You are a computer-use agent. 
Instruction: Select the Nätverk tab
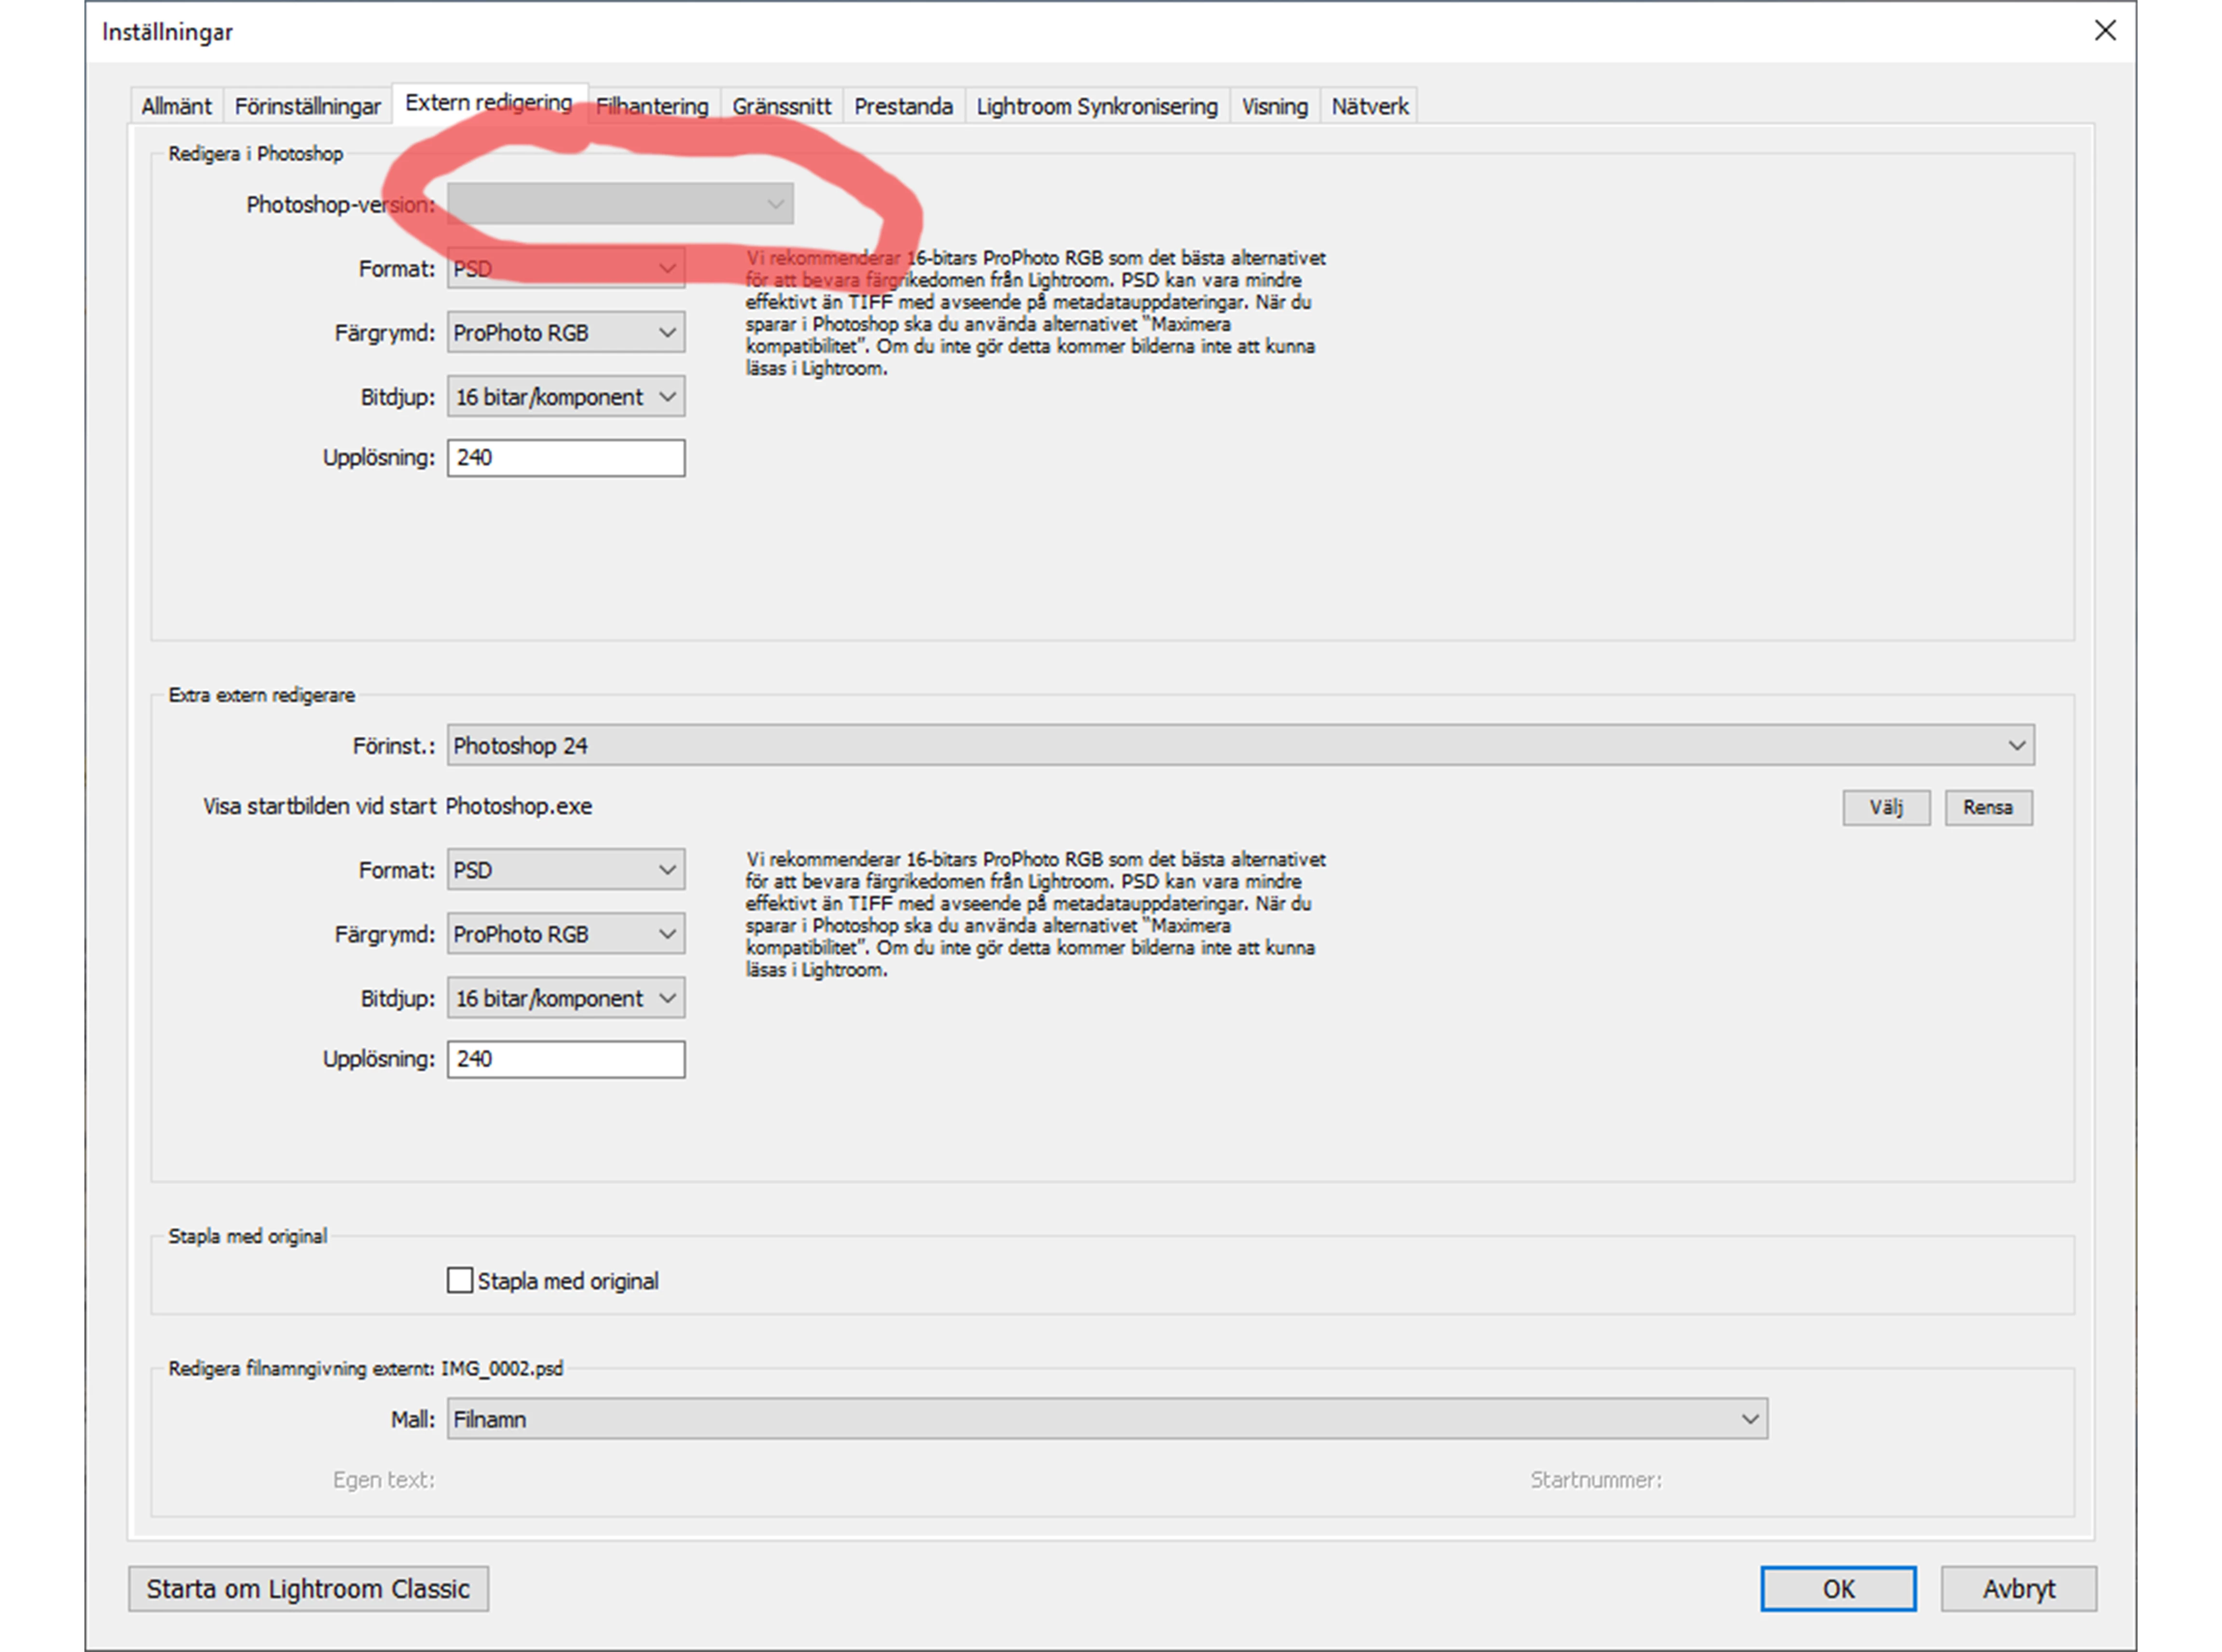(x=1369, y=106)
